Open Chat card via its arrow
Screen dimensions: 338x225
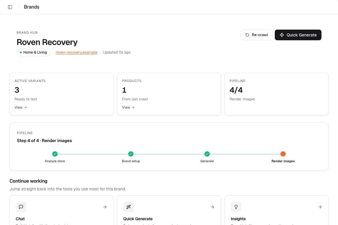pyautogui.click(x=105, y=207)
